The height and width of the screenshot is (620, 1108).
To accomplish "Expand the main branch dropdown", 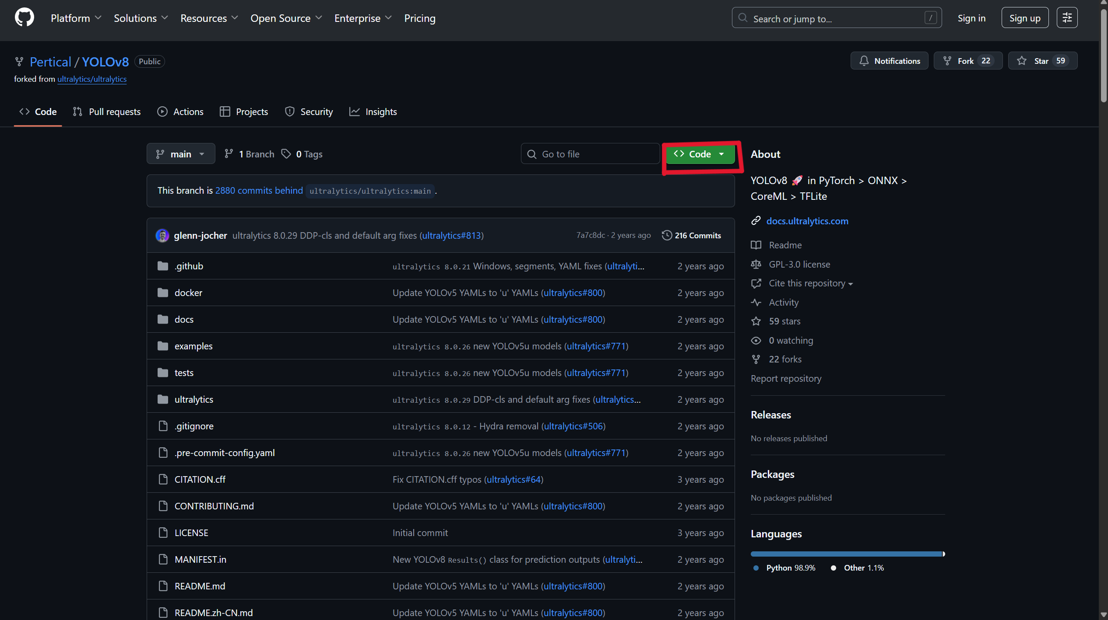I will (x=180, y=154).
